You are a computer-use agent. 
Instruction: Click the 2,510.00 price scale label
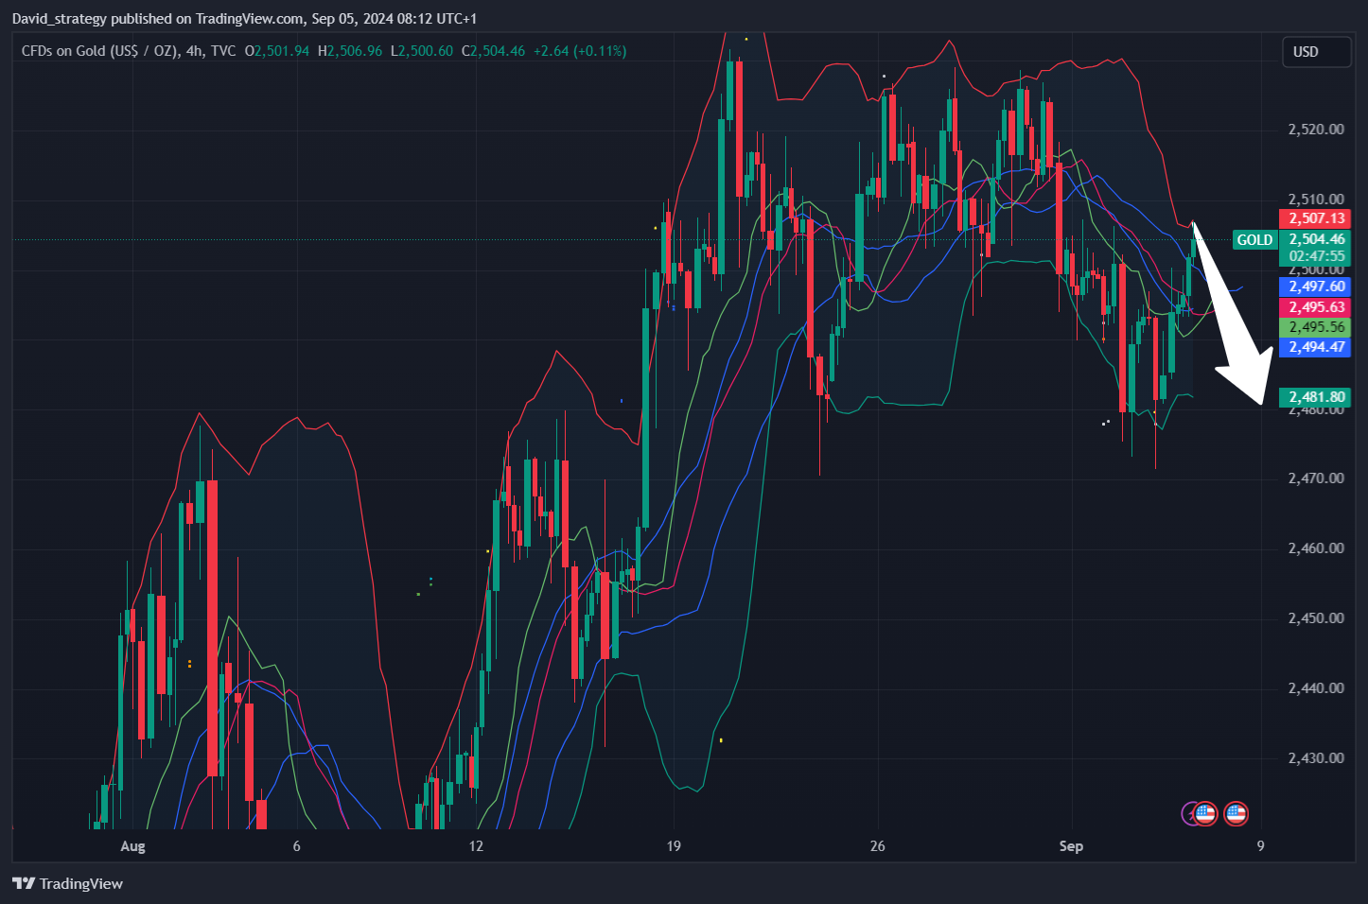tap(1316, 200)
